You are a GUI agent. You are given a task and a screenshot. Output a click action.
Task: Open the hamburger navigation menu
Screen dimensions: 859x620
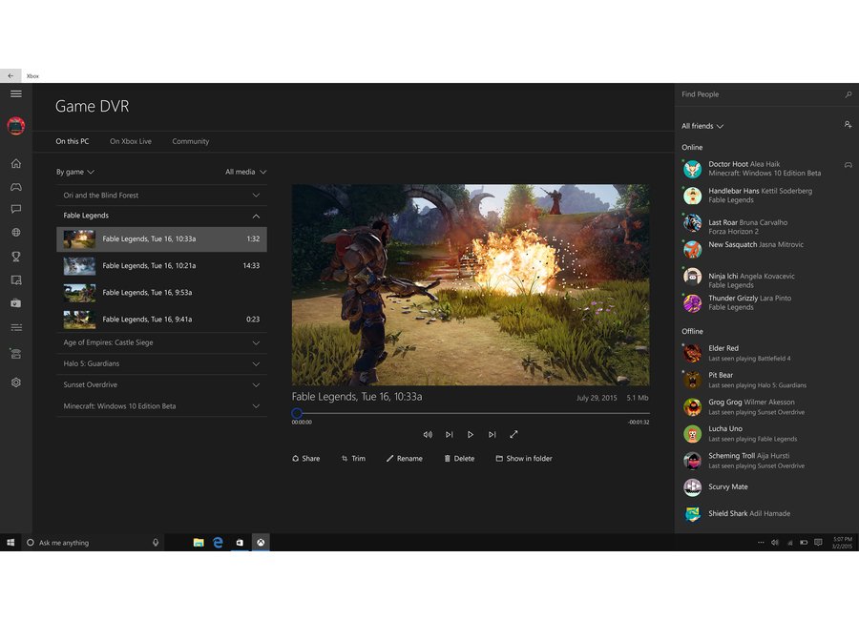pyautogui.click(x=15, y=93)
